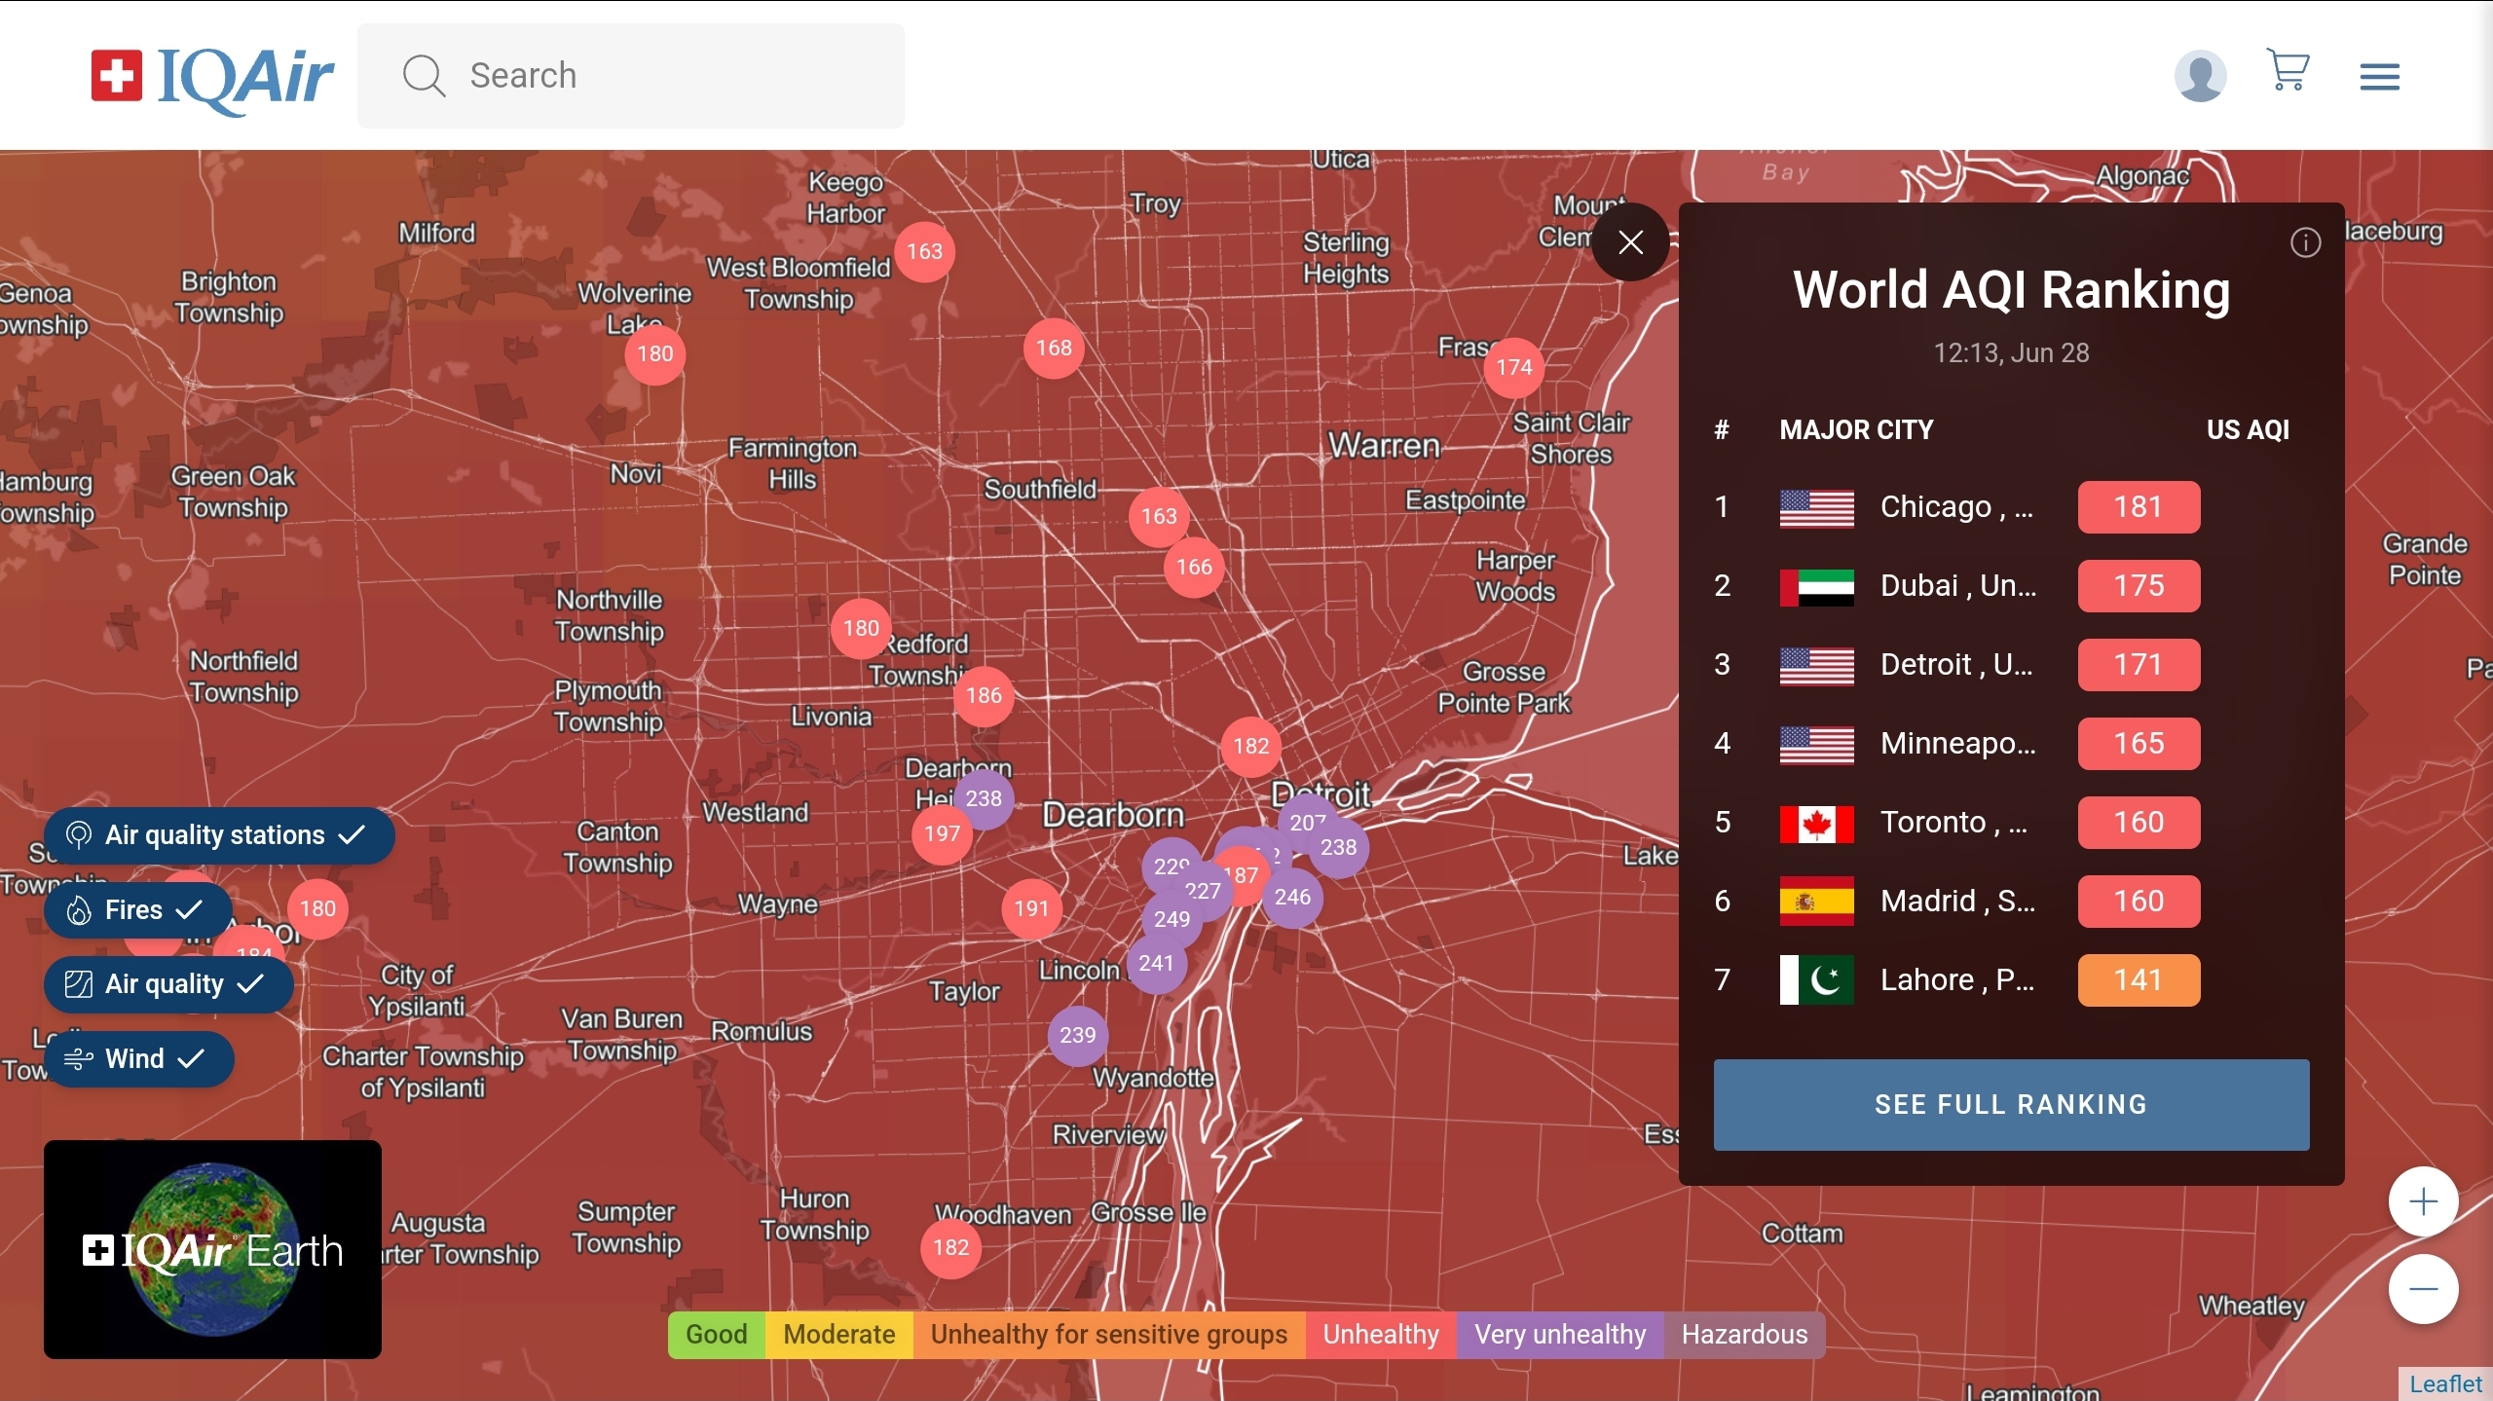This screenshot has width=2493, height=1401.
Task: Toggle the Wind layer
Action: [137, 1059]
